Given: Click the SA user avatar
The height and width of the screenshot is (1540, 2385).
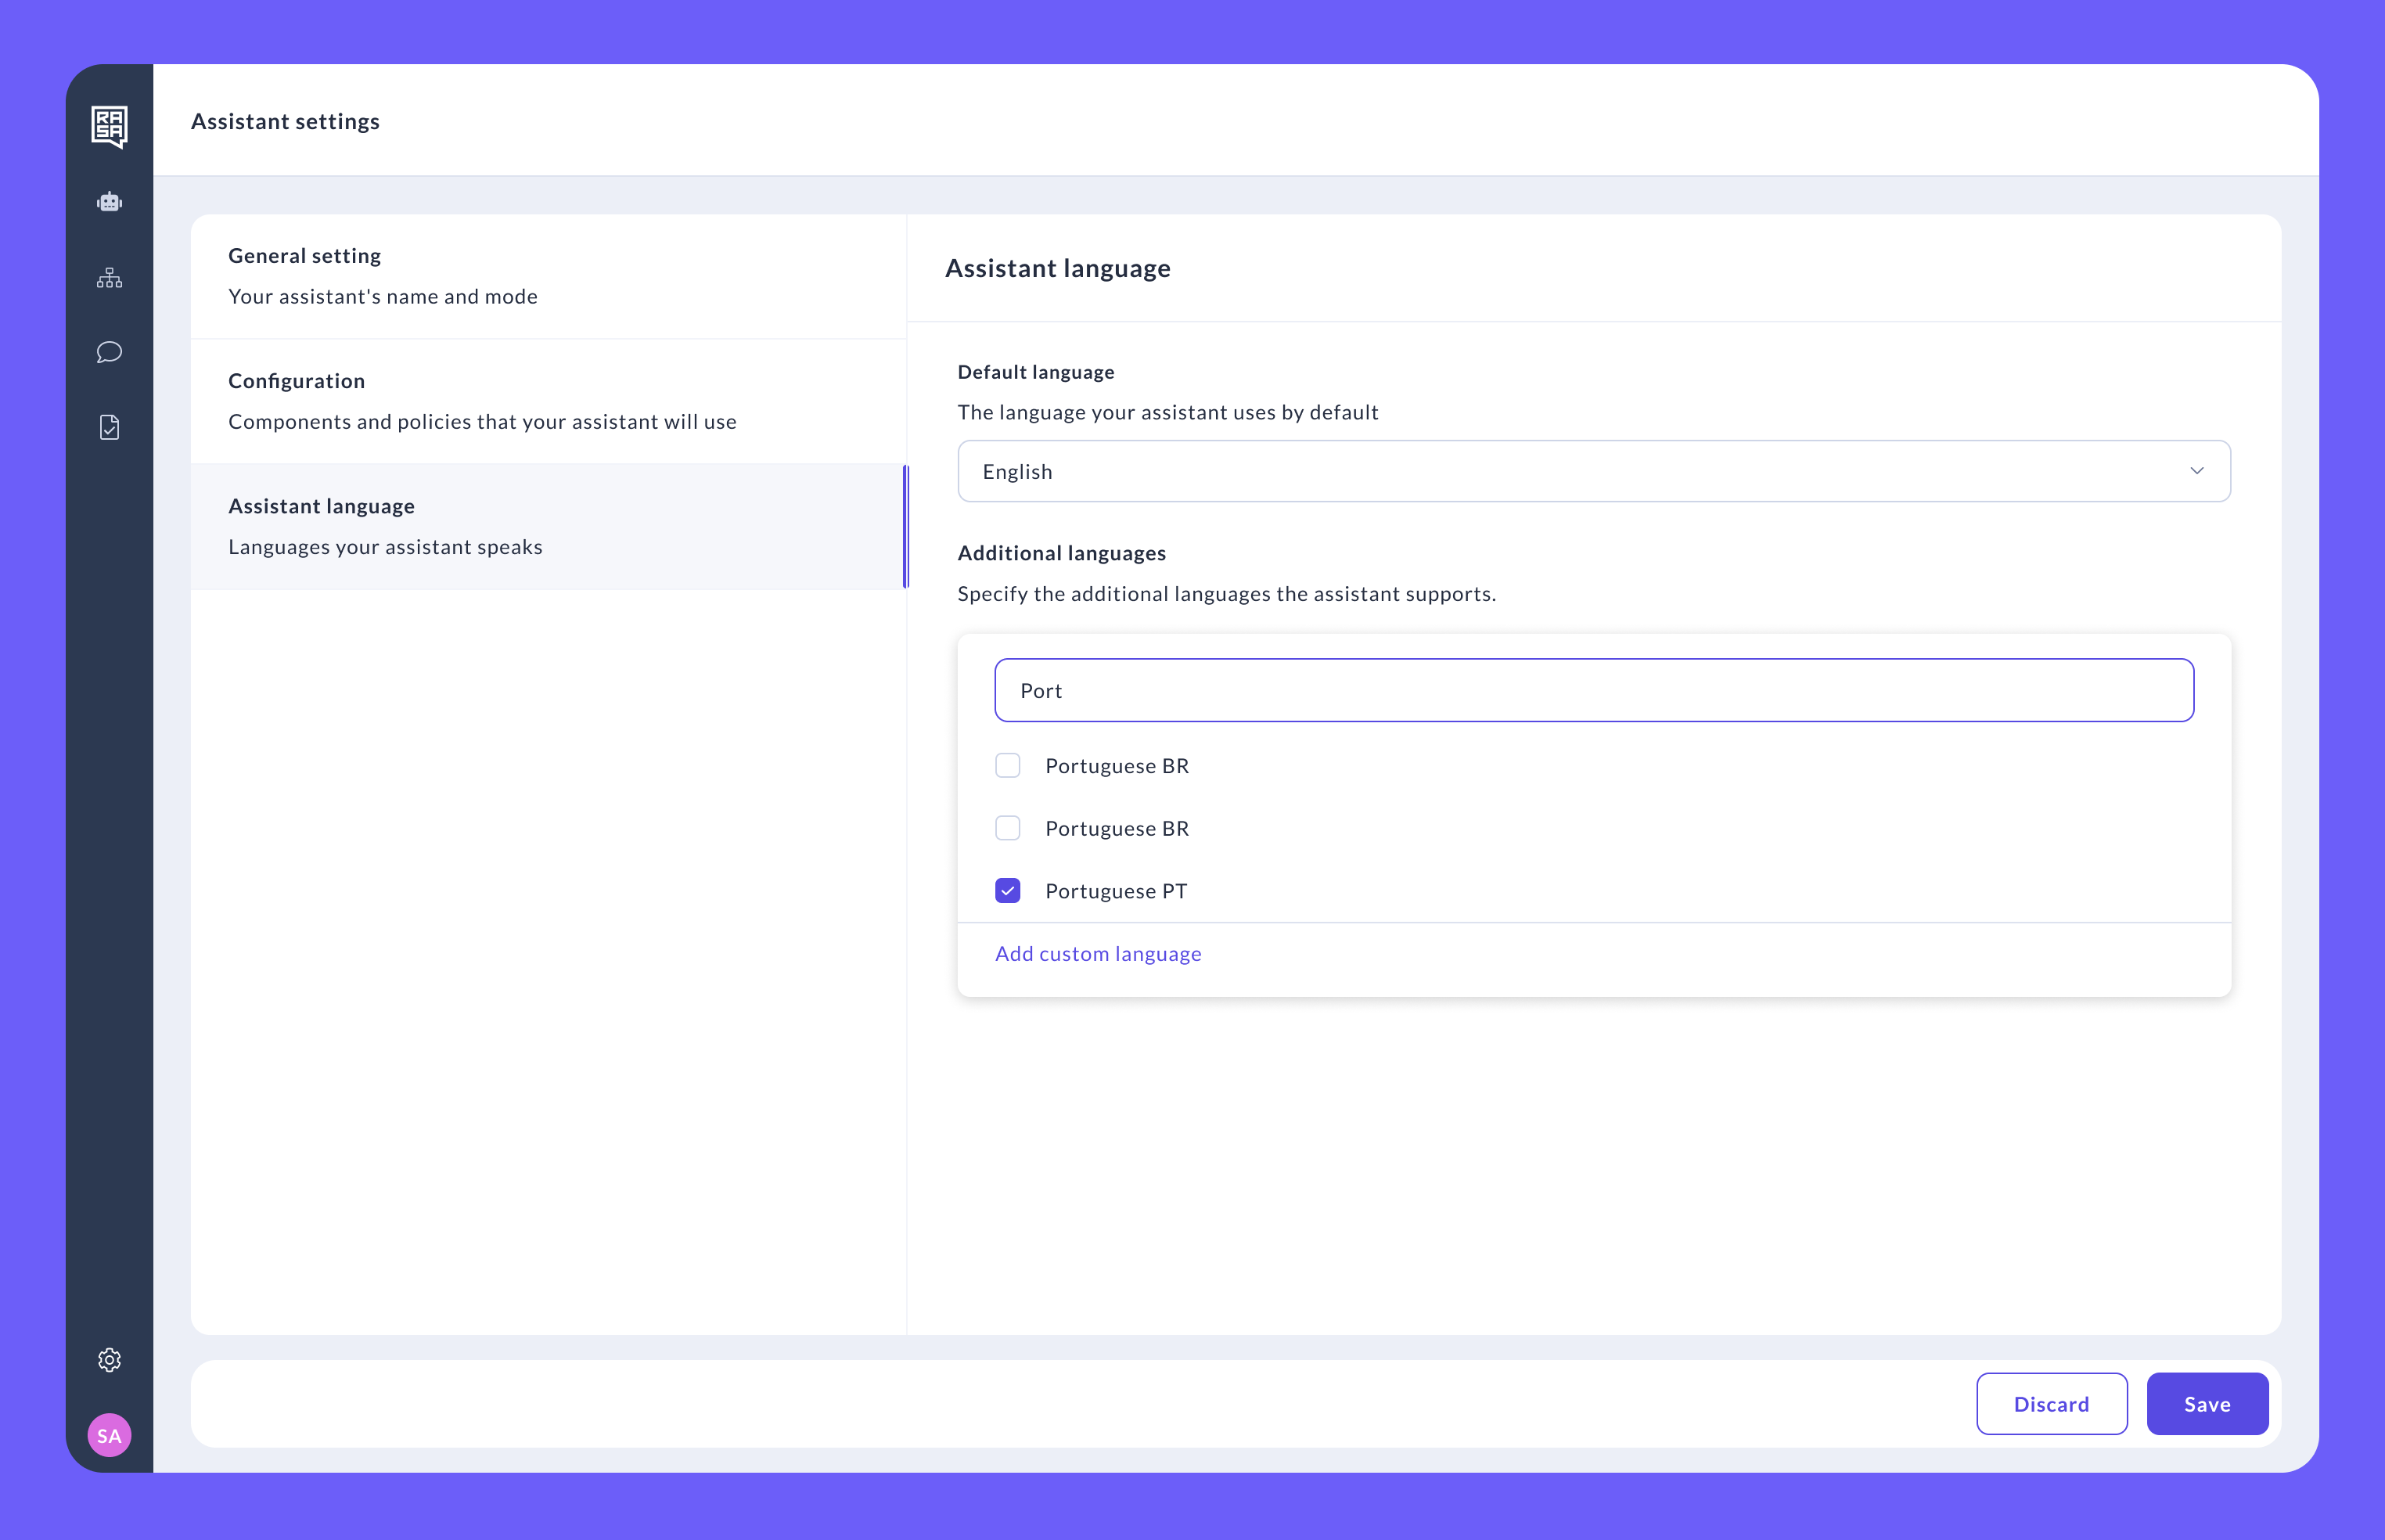Looking at the screenshot, I should pyautogui.click(x=109, y=1435).
